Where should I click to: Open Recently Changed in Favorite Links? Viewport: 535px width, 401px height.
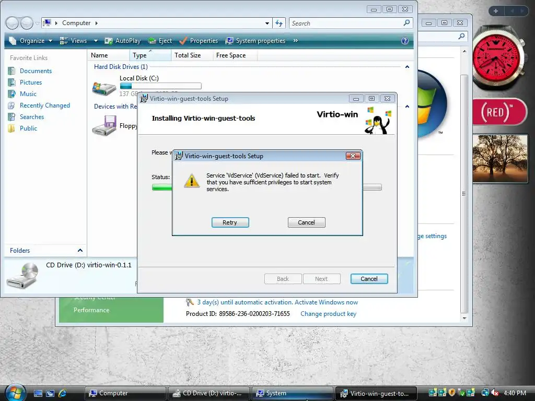[x=45, y=105]
